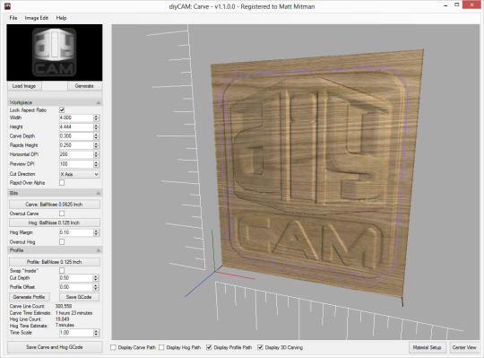Check Display Carve Path option
Image resolution: width=484 pixels, height=358 pixels.
click(x=113, y=347)
